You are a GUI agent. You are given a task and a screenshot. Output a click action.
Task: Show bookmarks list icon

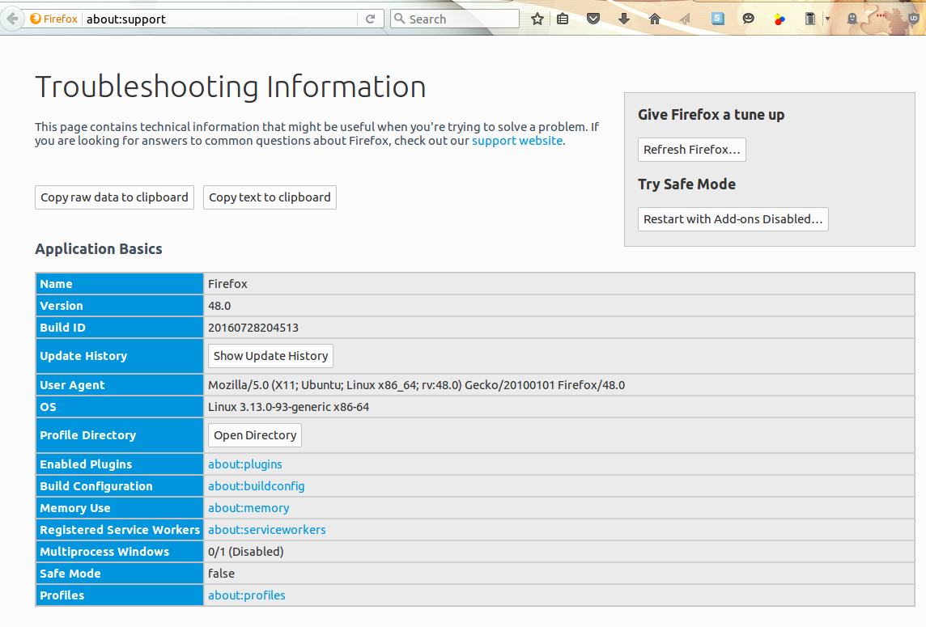(x=563, y=19)
